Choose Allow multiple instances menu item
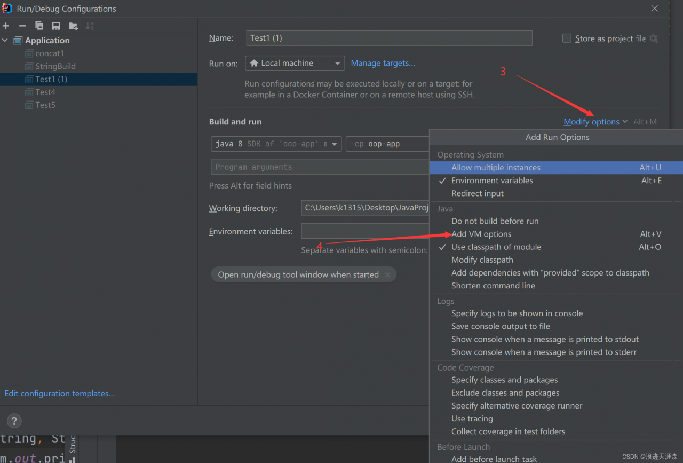Screen dimensions: 683x463 (x=496, y=168)
